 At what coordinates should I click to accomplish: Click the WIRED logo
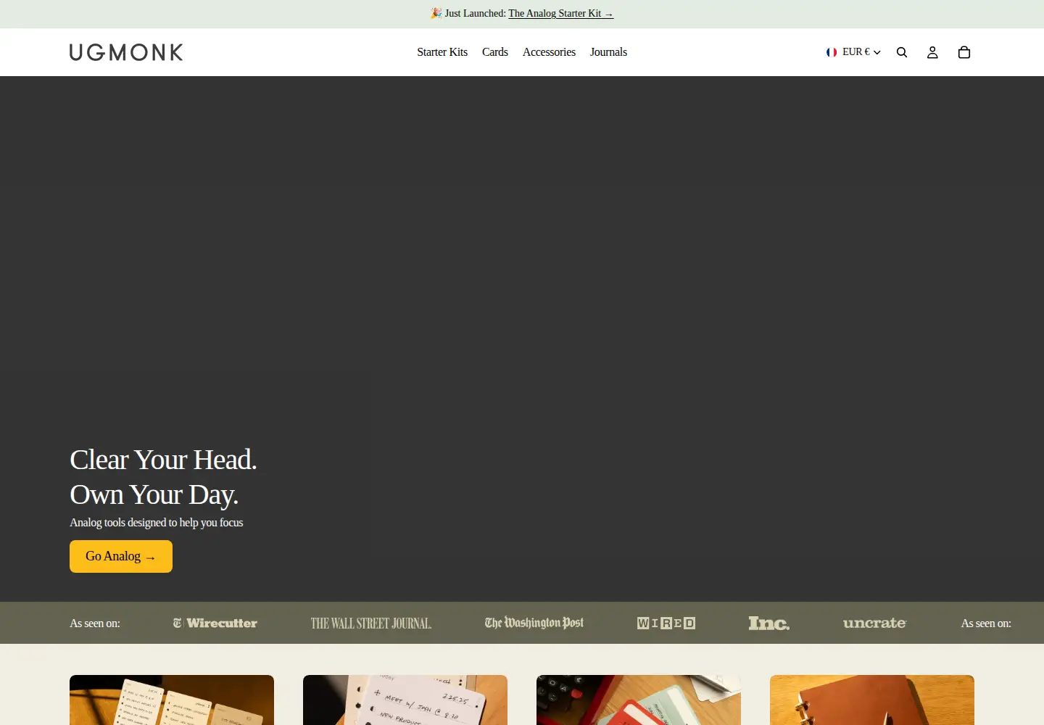pos(666,623)
